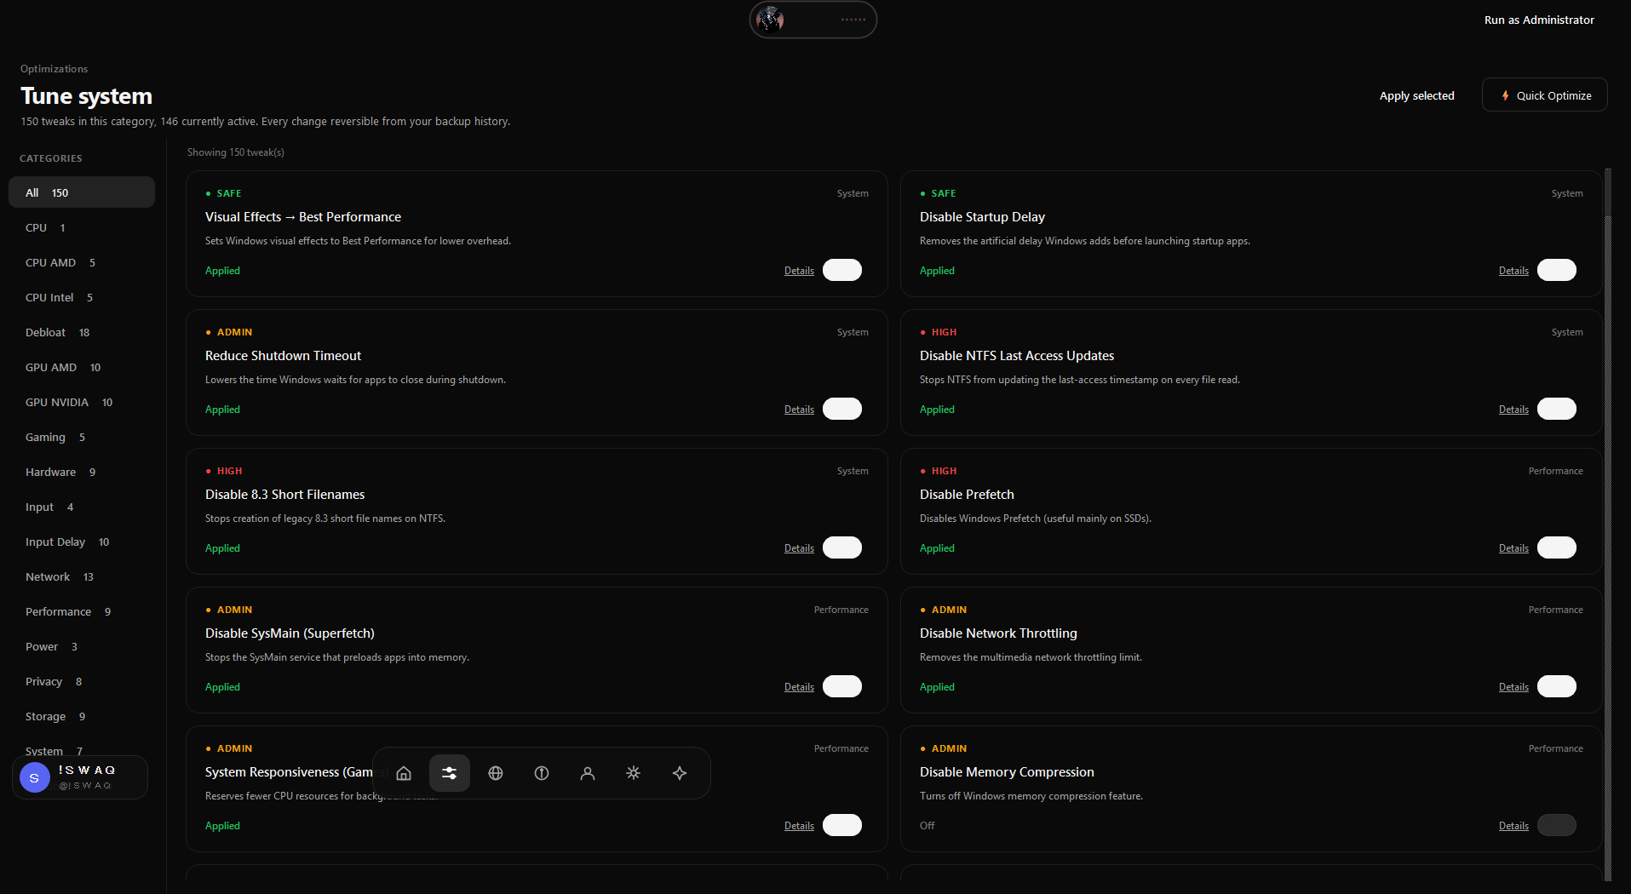Click the circled-i info icon in dock
This screenshot has height=894, width=1631.
coord(542,773)
